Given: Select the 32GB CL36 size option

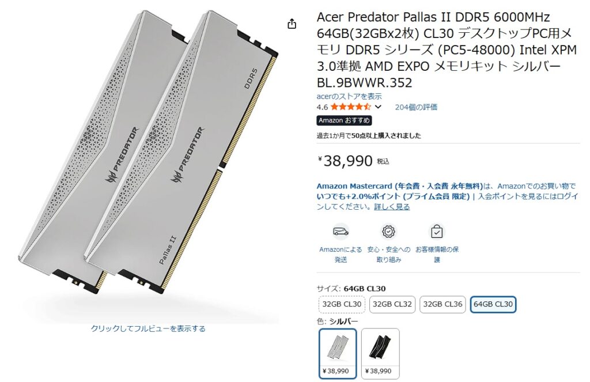Looking at the screenshot, I should point(442,304).
